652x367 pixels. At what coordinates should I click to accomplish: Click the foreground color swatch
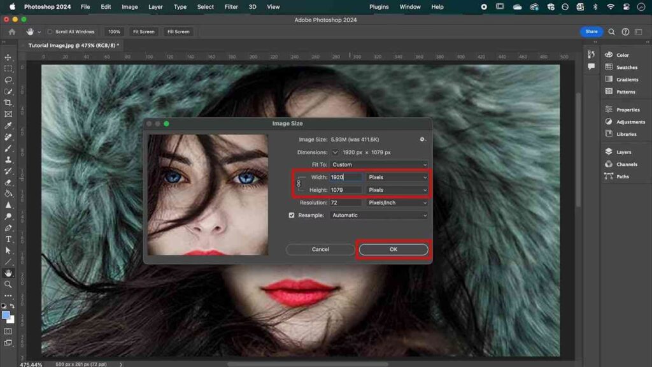coord(6,315)
